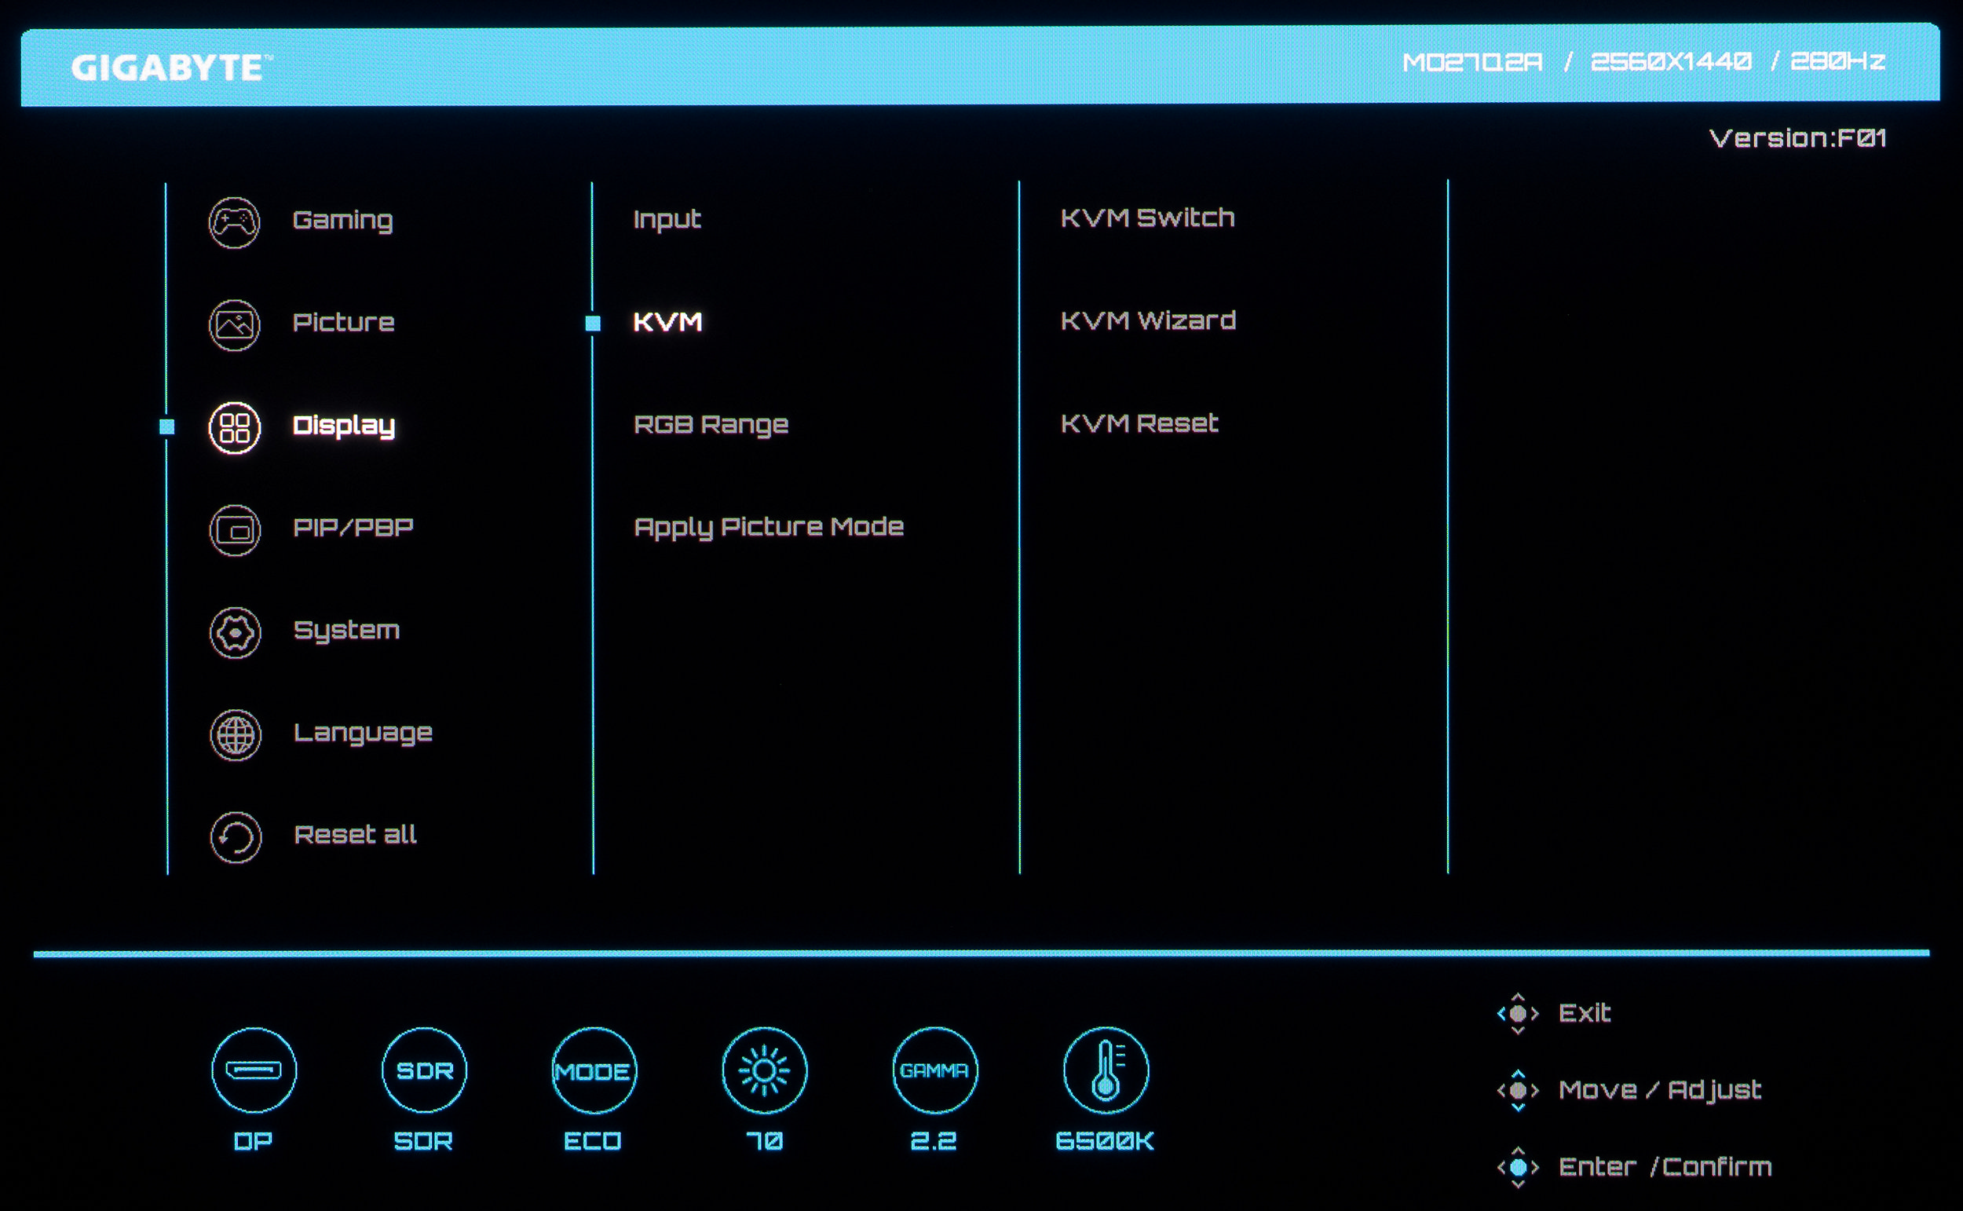Open the PIP/PBP icon
The width and height of the screenshot is (1963, 1211).
click(235, 530)
